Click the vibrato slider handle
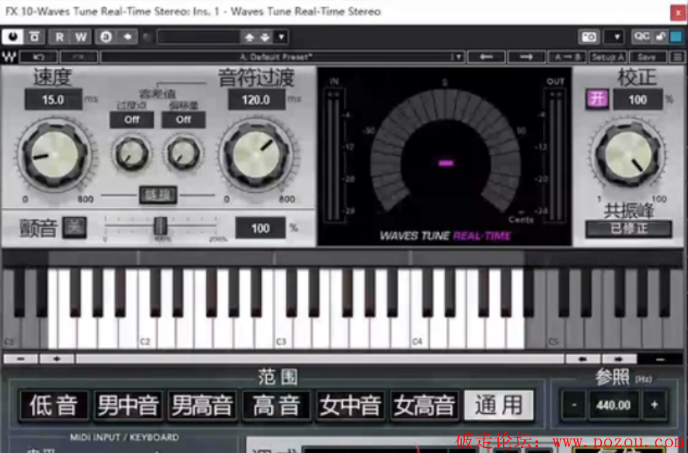Screen dimensions: 688x453 click(161, 226)
